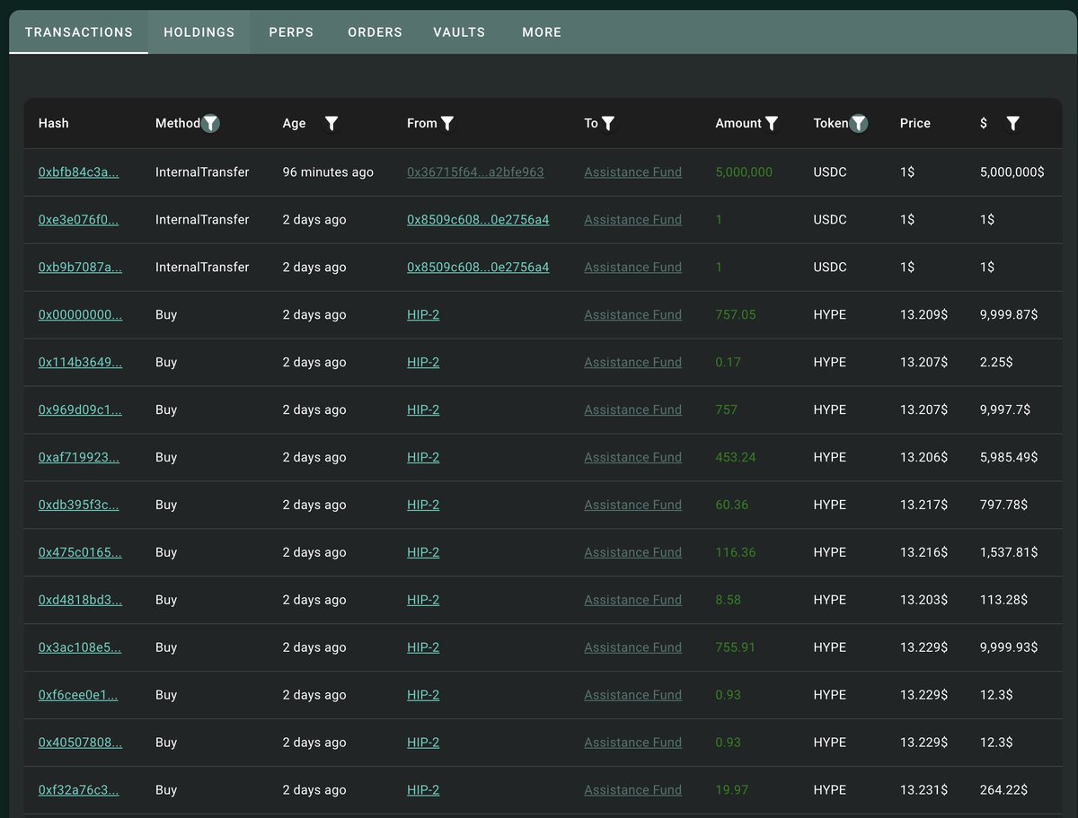Open transaction hash 0x40507808...

(80, 743)
